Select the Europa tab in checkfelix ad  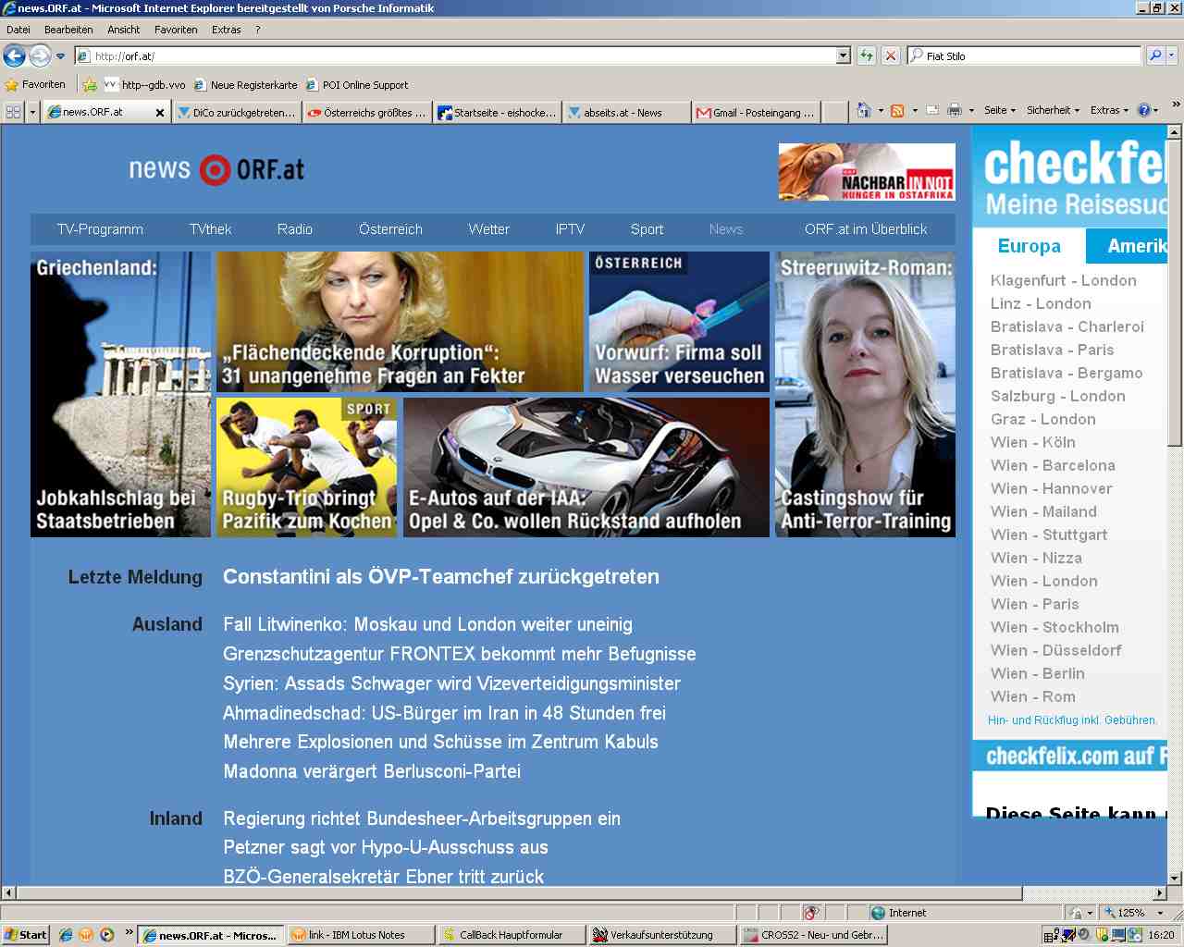(1029, 246)
